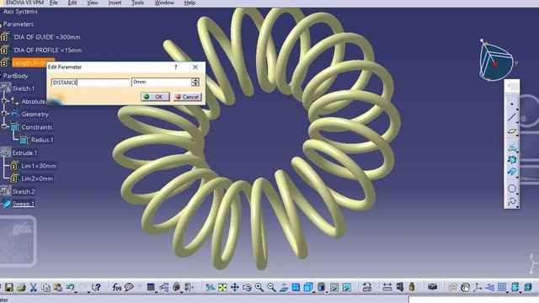Save the document with the floppy icon
Screen dimensions: 539x303
coord(9,287)
